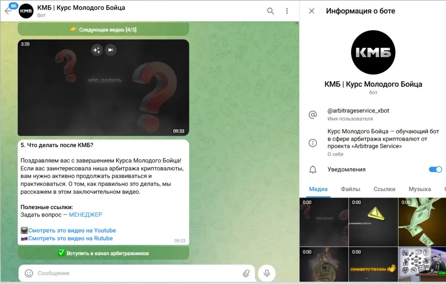
Task: Switch to the Файлы tab
Action: click(351, 189)
